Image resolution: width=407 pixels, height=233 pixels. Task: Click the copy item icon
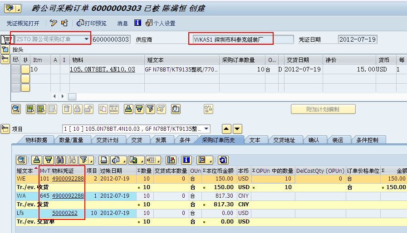coord(103,109)
